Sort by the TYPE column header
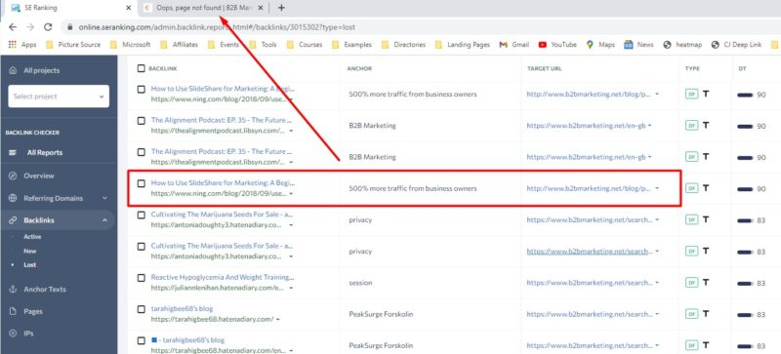The width and height of the screenshot is (781, 354). [692, 68]
